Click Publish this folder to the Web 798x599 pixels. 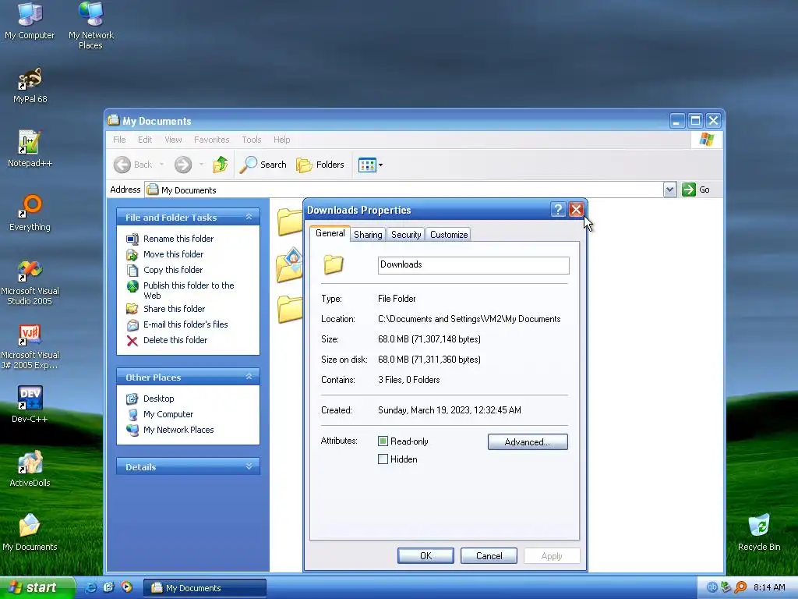point(189,290)
